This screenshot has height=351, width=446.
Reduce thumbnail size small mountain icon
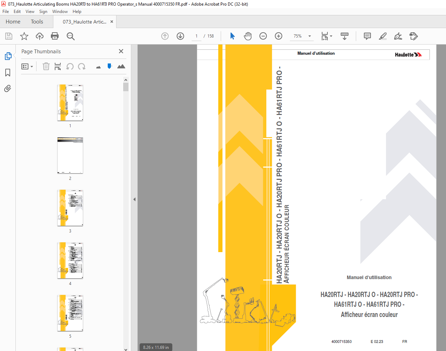click(98, 67)
